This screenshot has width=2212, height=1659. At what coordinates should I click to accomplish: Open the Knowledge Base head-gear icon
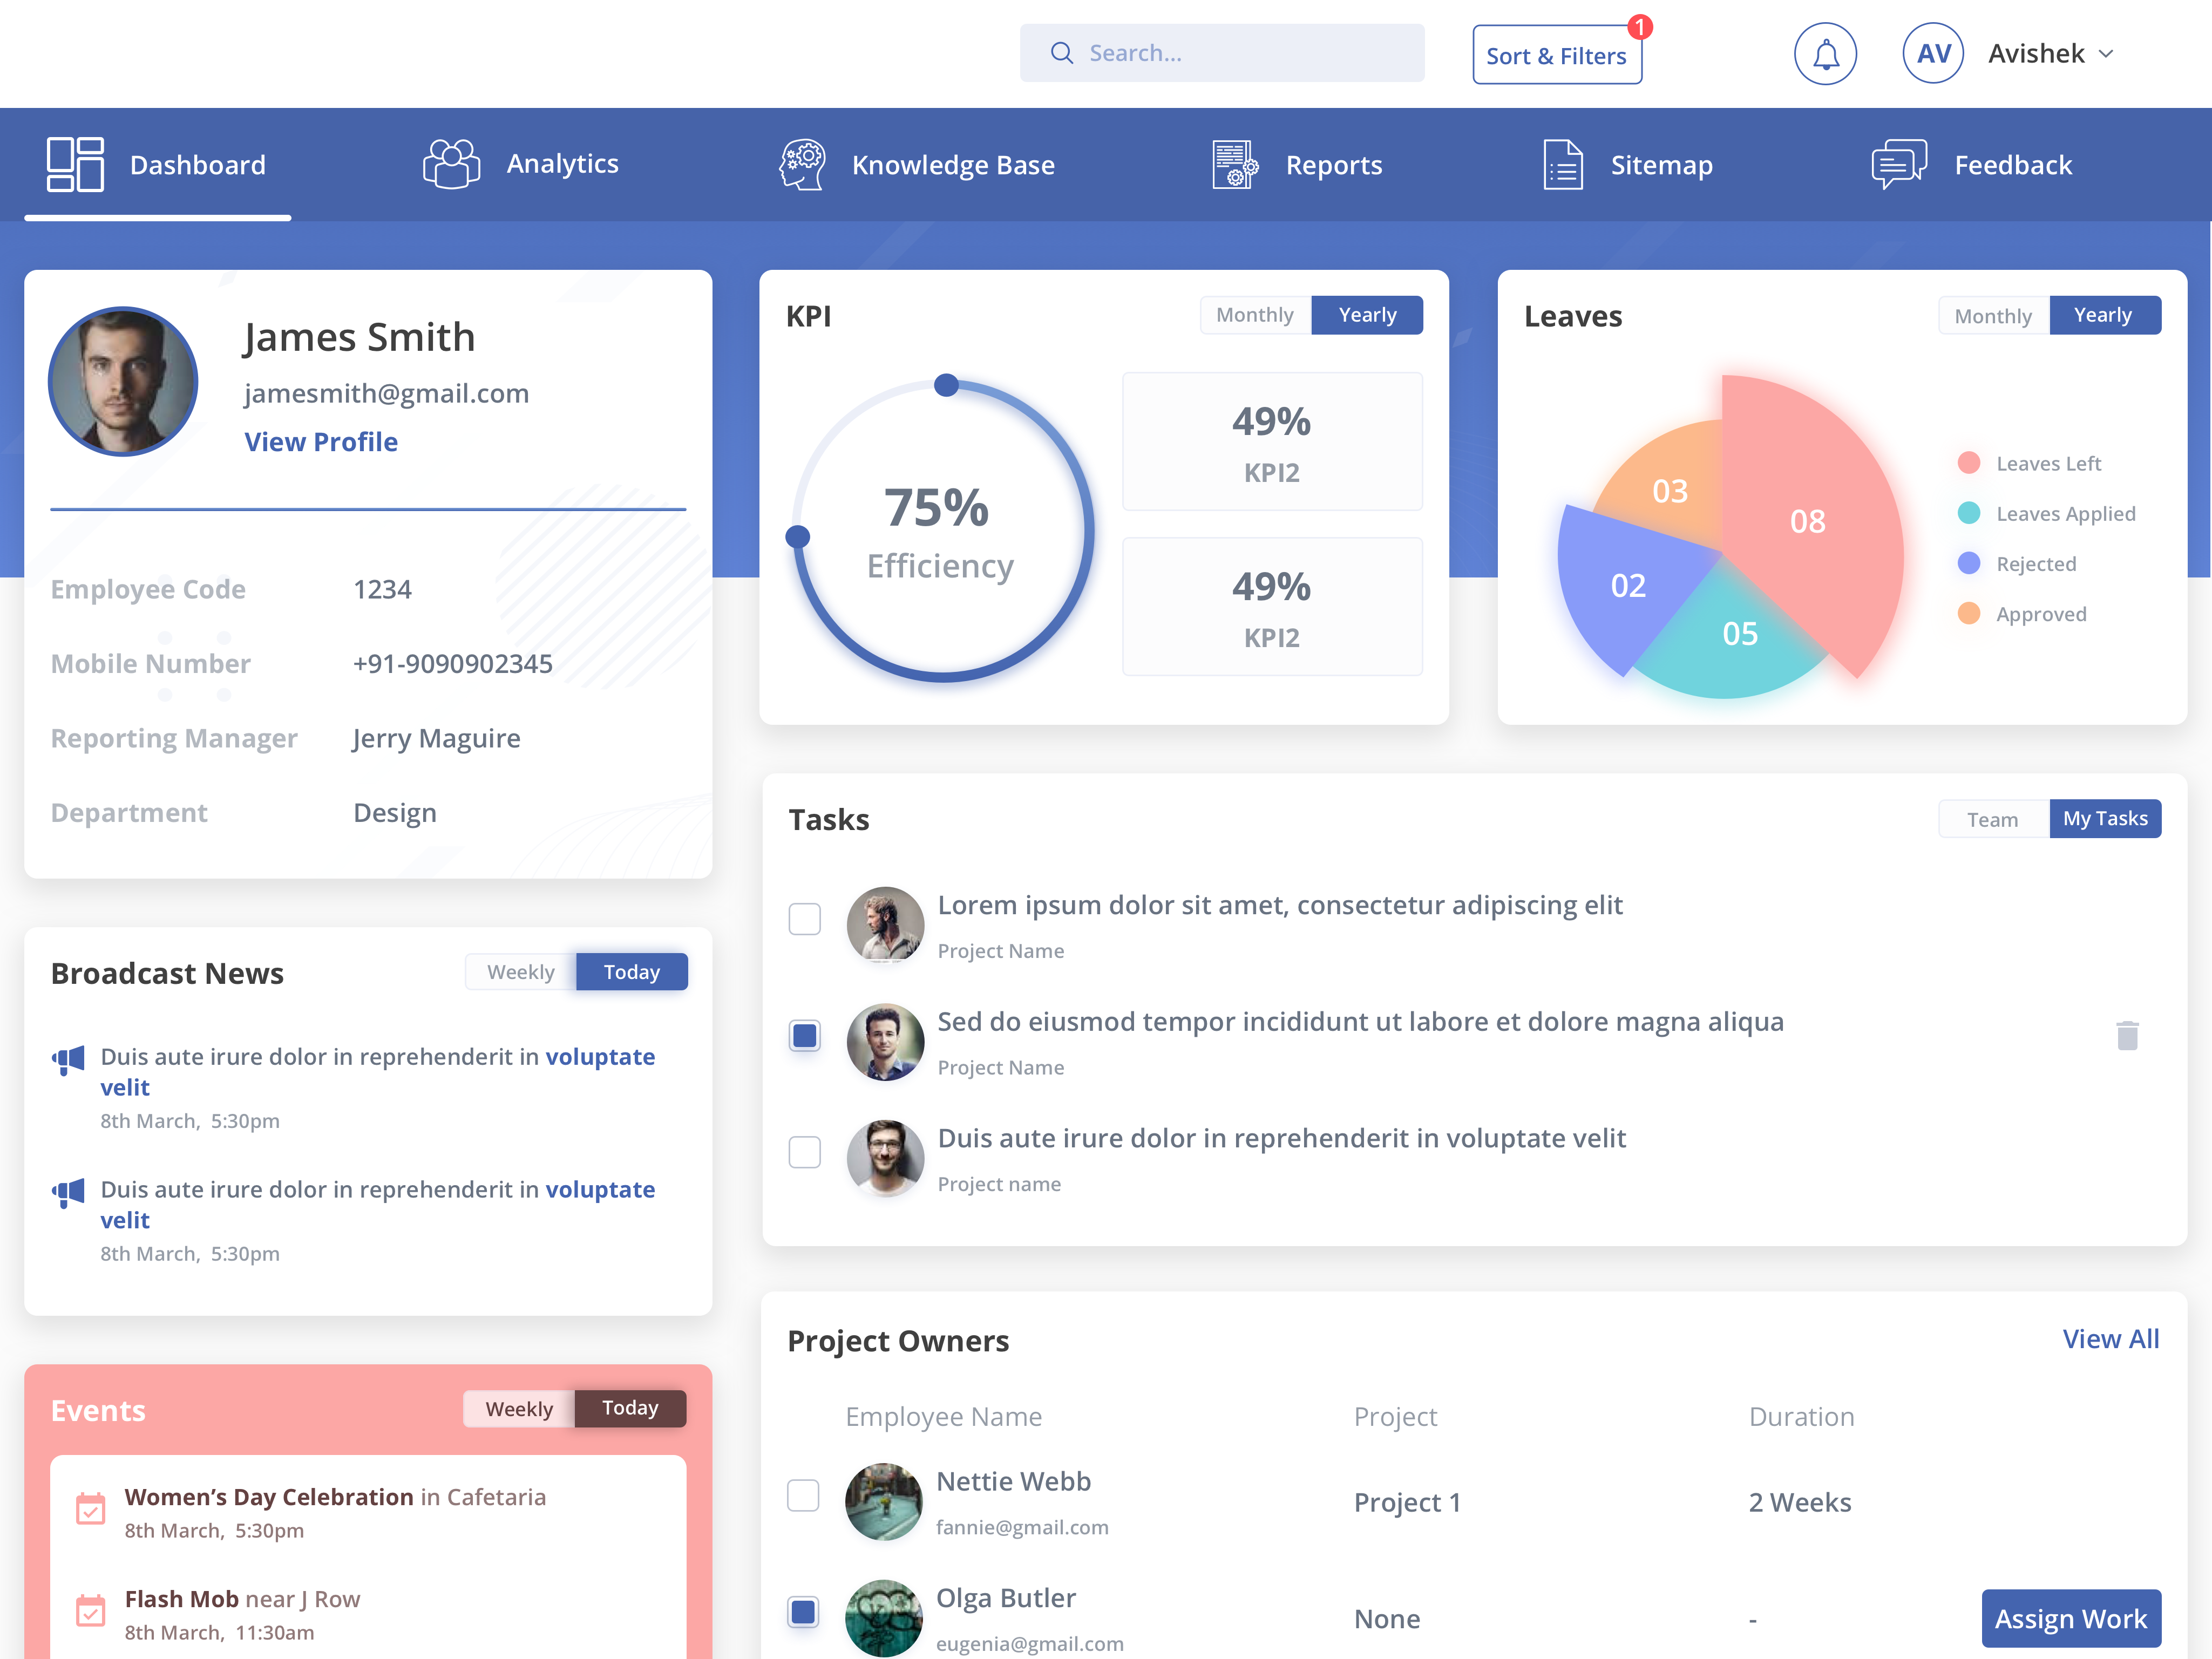[801, 164]
